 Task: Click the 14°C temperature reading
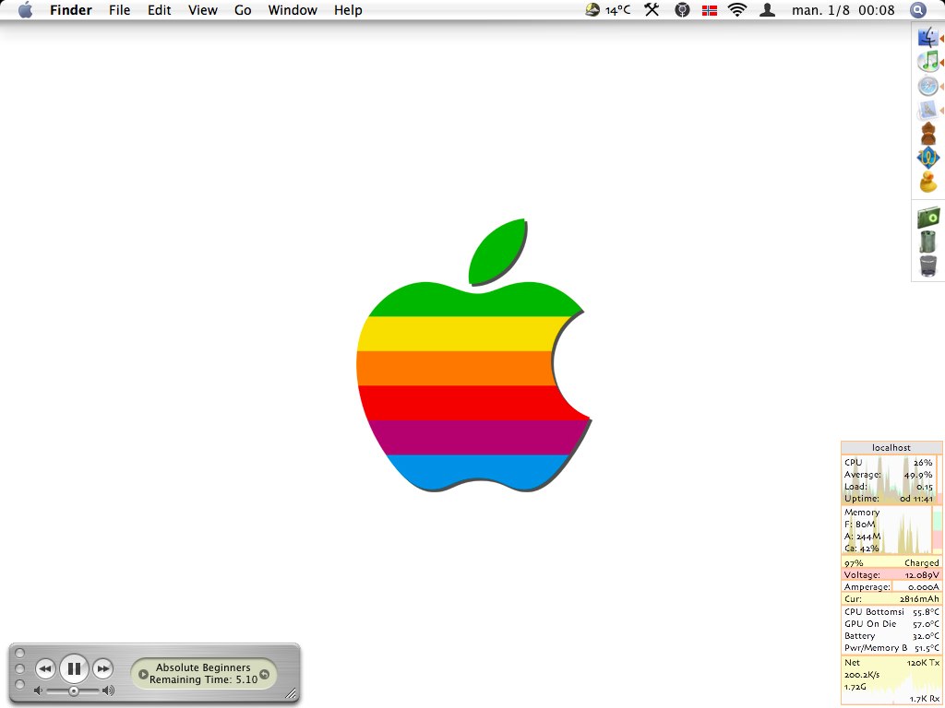click(617, 10)
